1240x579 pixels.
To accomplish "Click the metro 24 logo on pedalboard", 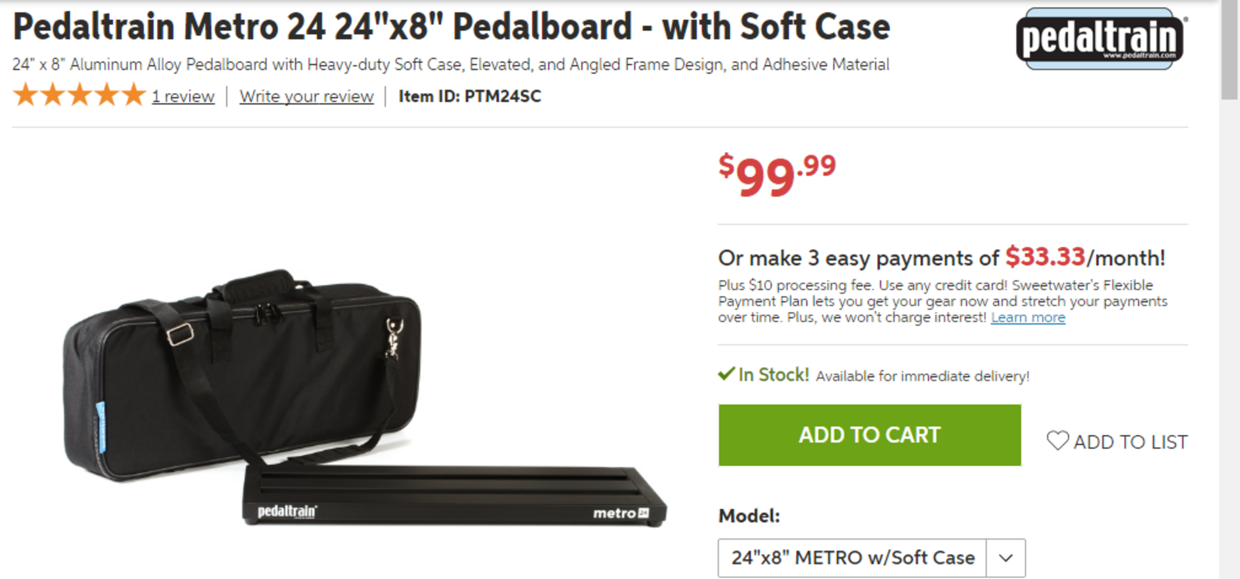I will (x=621, y=513).
